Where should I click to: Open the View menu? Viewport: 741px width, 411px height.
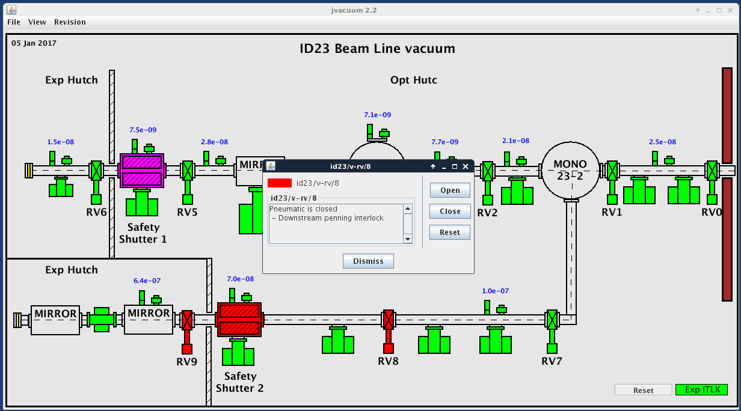[x=37, y=22]
